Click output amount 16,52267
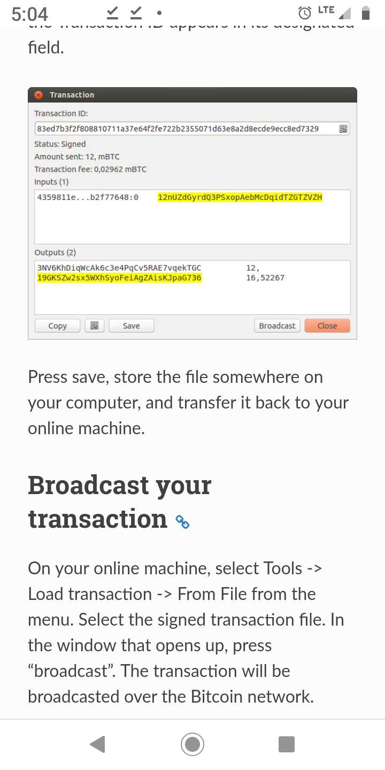Viewport: 385px width, 770px height. [265, 278]
